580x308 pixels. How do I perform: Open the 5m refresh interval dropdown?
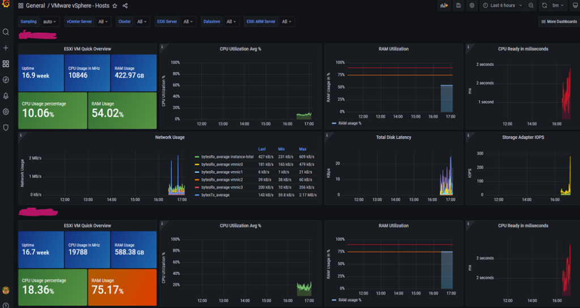pos(558,6)
